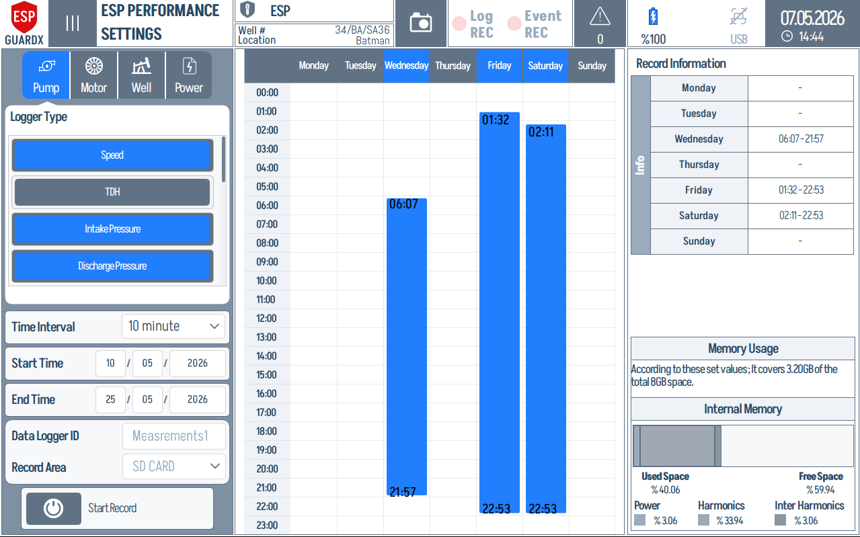Toggle the Monday schedule header
The image size is (860, 537).
pyautogui.click(x=313, y=66)
